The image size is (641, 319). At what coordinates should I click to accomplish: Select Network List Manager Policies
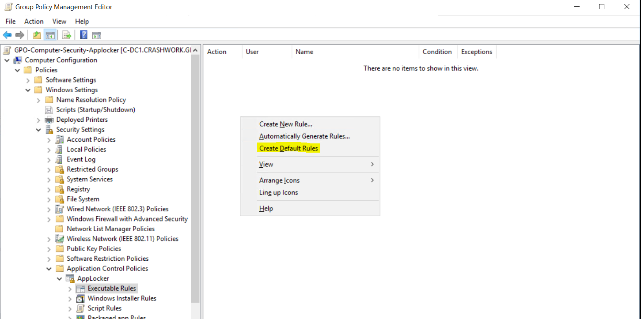(110, 229)
